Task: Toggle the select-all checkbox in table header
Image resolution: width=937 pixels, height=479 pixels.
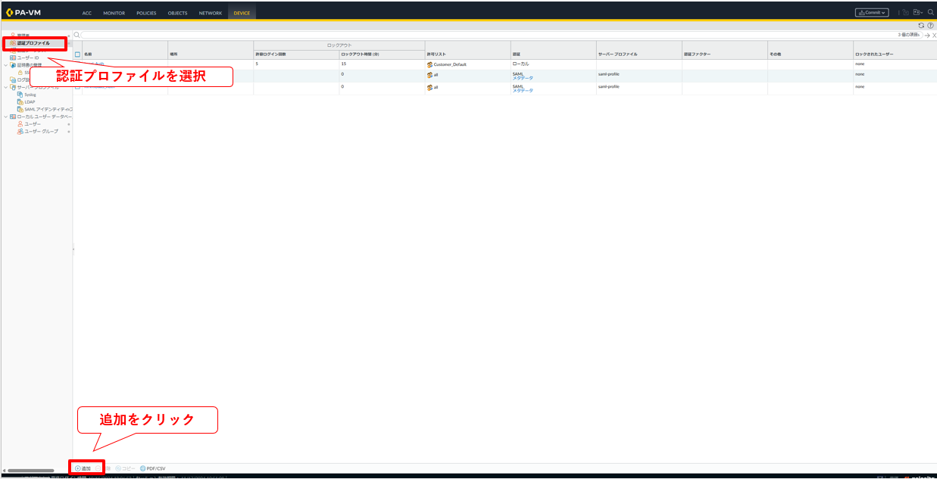Action: (77, 54)
